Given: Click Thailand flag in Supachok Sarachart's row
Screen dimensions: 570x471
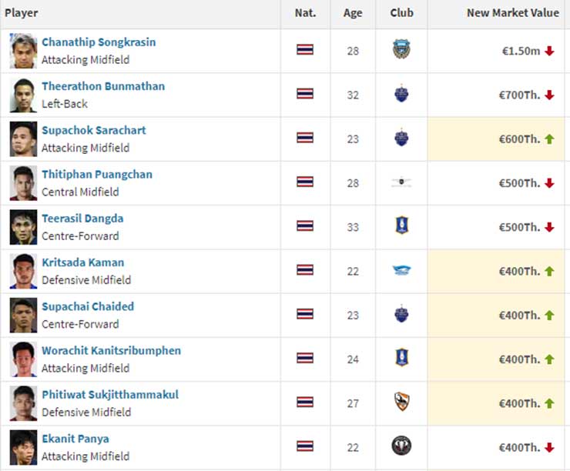Looking at the screenshot, I should (305, 138).
